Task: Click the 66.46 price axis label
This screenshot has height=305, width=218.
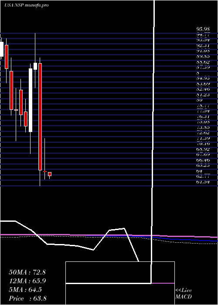Action: tap(203, 160)
